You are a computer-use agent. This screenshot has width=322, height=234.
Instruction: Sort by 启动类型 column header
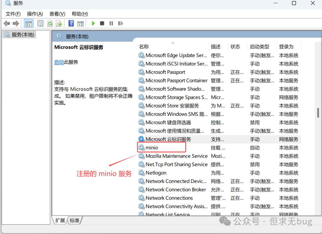(259, 47)
